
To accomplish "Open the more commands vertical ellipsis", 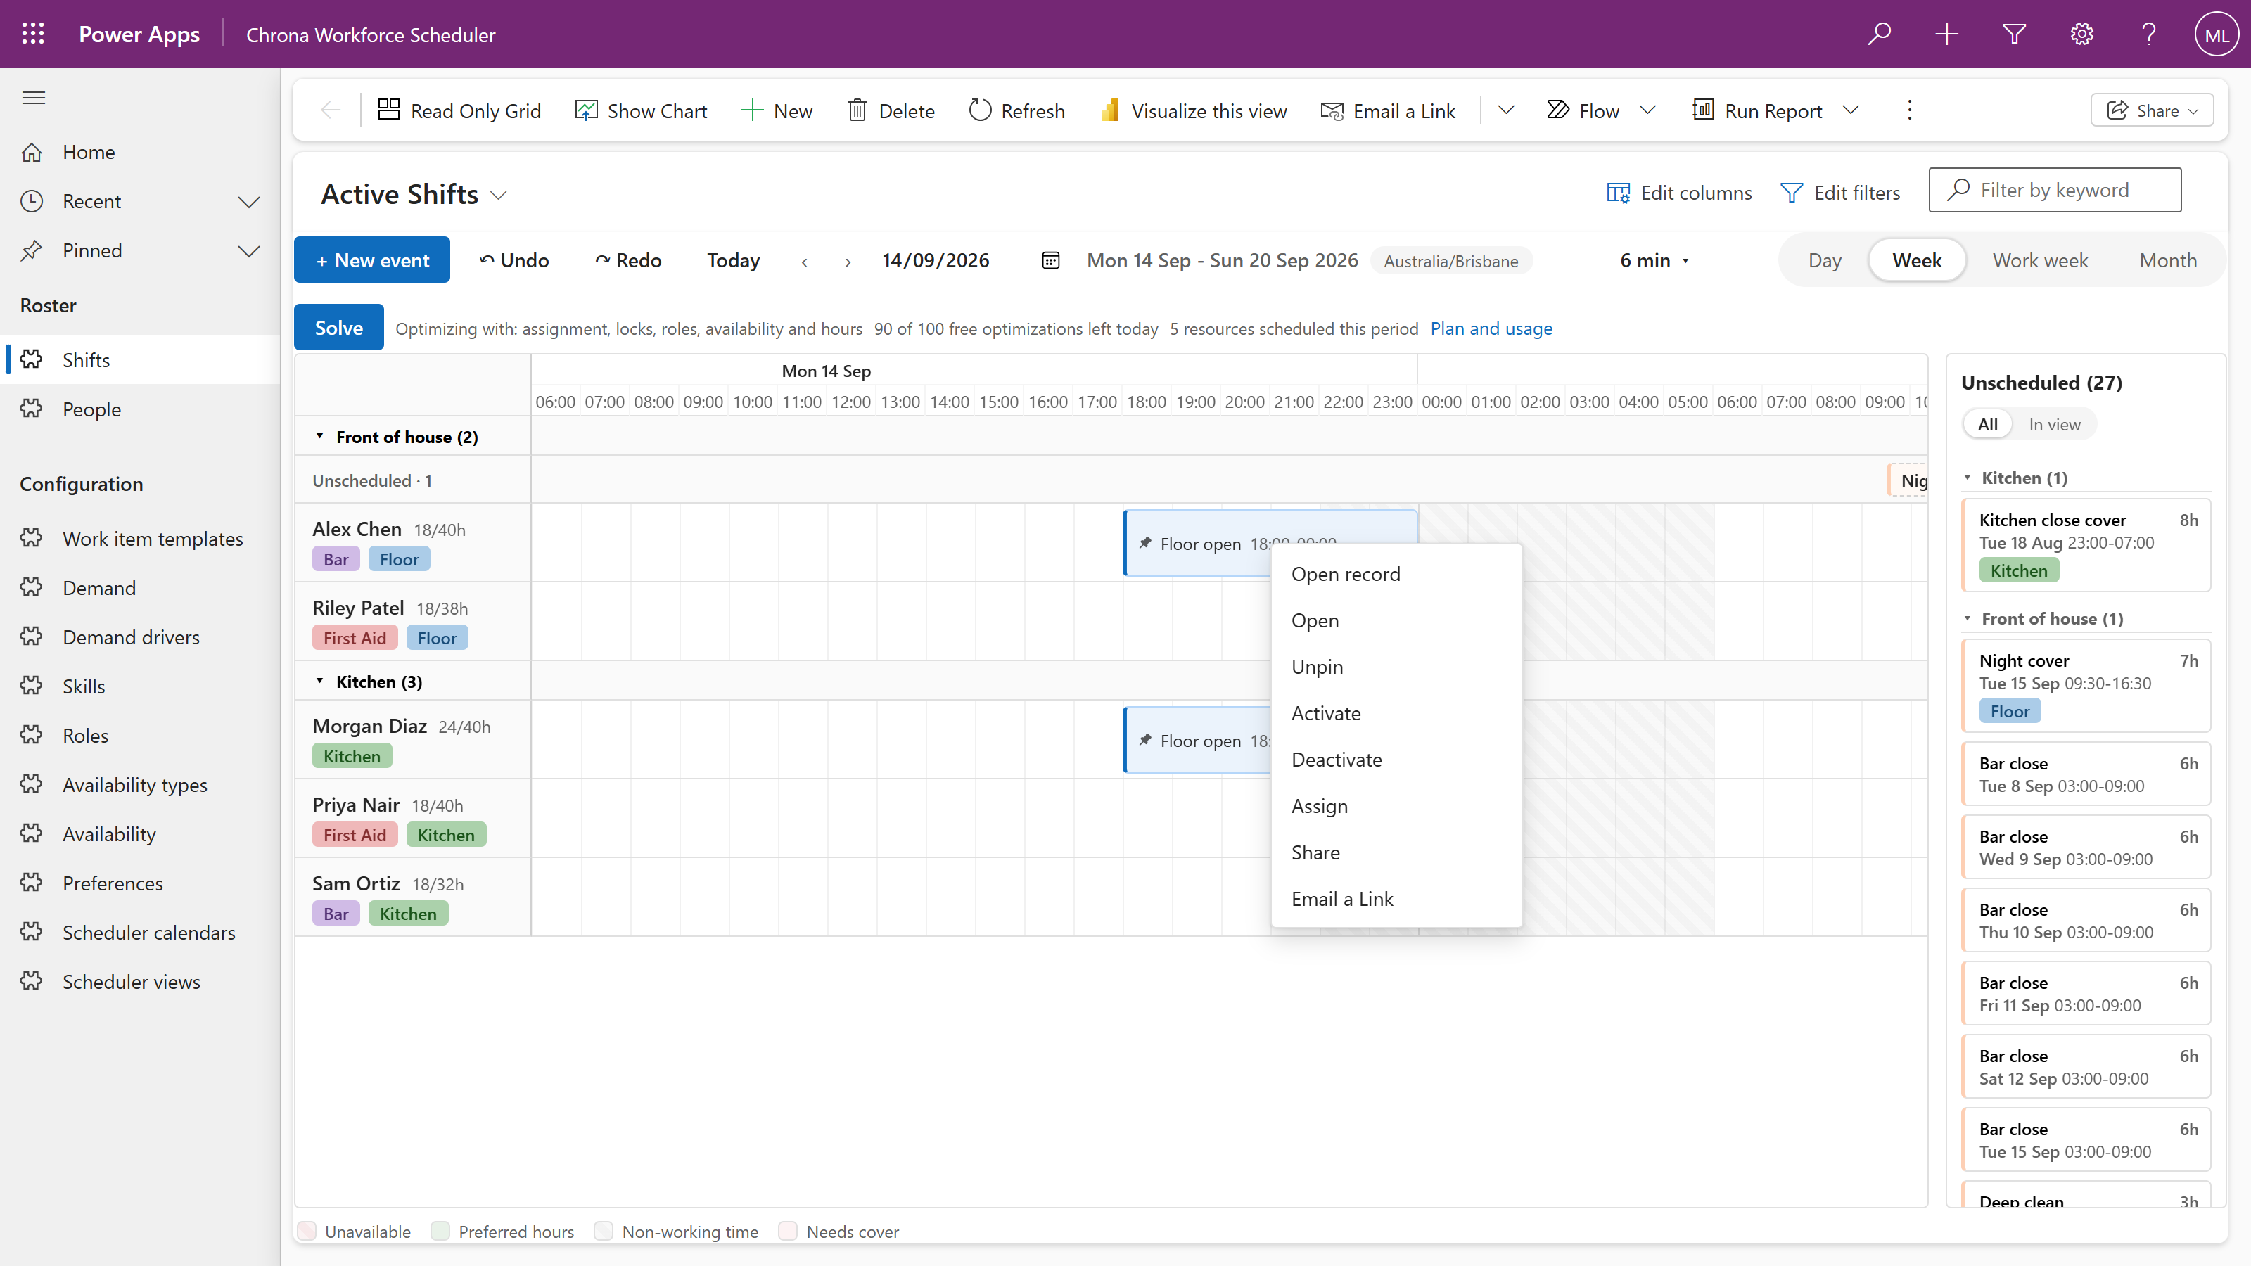I will click(x=1909, y=110).
